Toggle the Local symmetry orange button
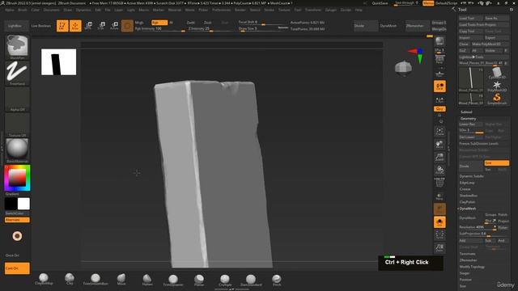 coord(439,86)
